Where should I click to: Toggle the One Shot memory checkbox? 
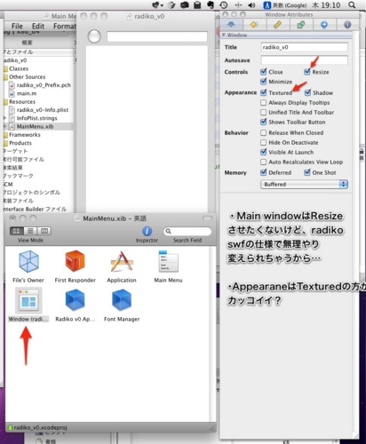[307, 172]
